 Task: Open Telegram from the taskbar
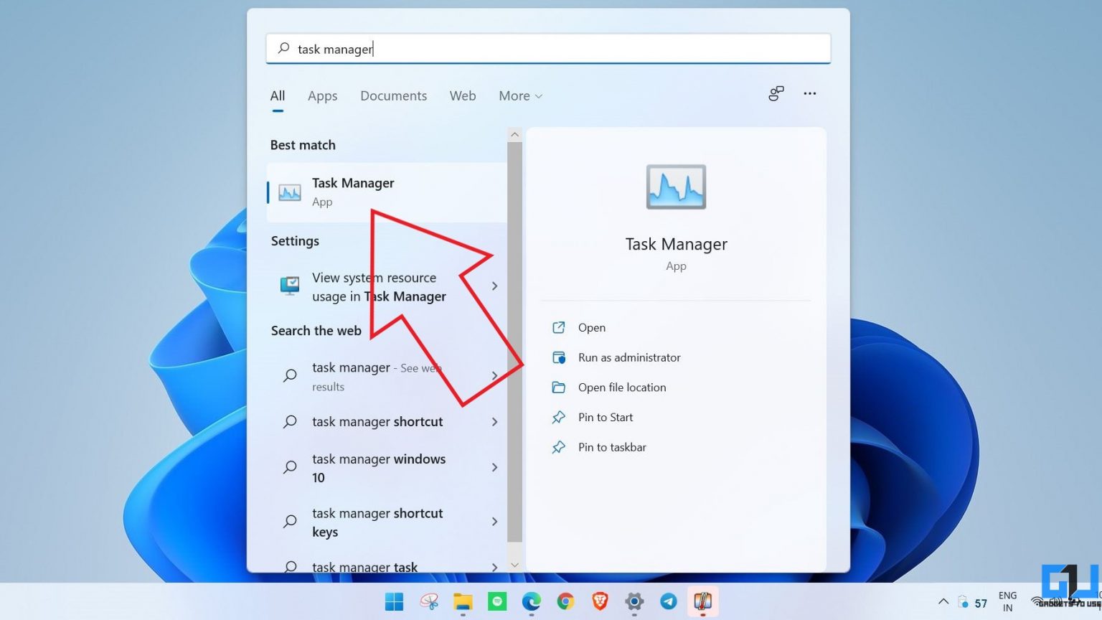point(668,601)
